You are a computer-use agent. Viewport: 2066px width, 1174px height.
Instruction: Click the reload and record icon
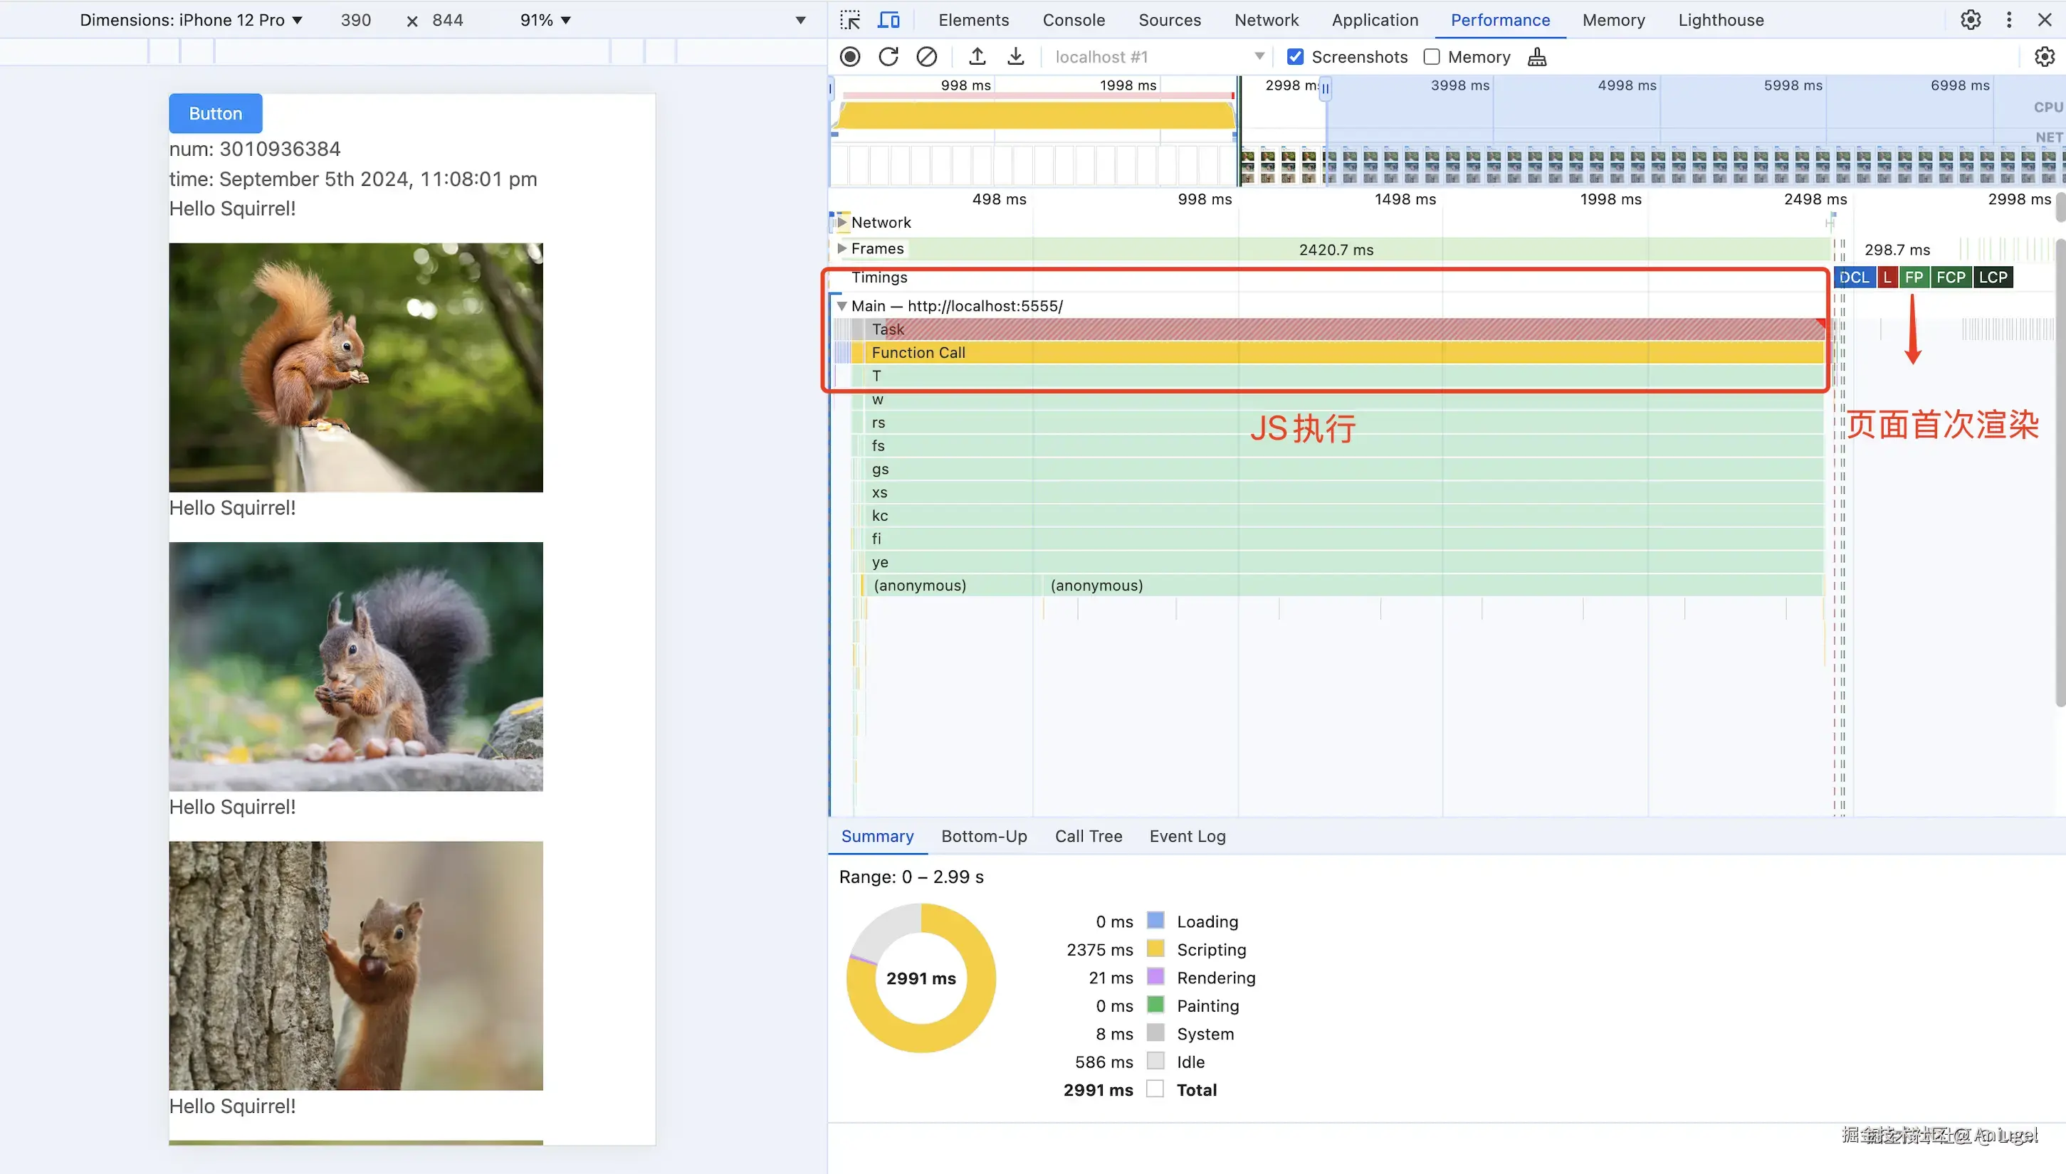click(888, 56)
